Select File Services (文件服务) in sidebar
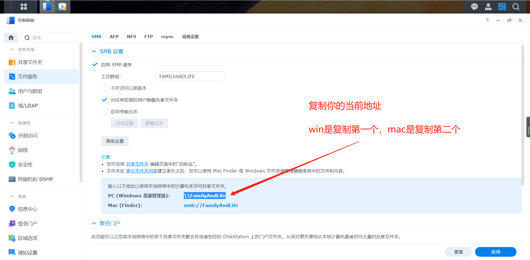530x260 pixels. coord(41,76)
